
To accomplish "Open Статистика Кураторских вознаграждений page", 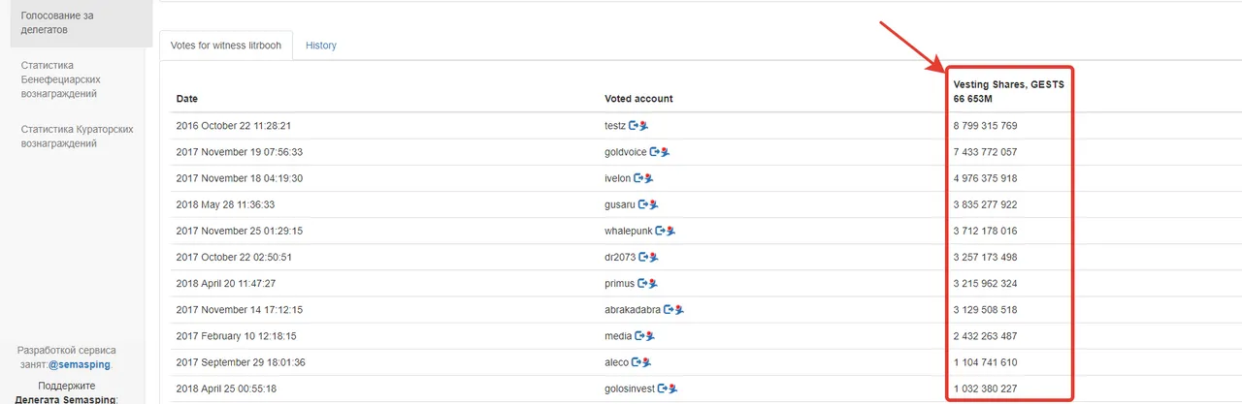I will click(76, 136).
